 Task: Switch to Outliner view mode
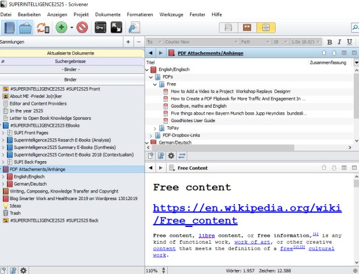coord(265,27)
